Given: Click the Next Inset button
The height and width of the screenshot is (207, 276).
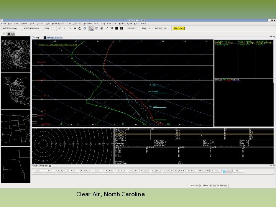Looking at the screenshot, I should tap(121, 171).
